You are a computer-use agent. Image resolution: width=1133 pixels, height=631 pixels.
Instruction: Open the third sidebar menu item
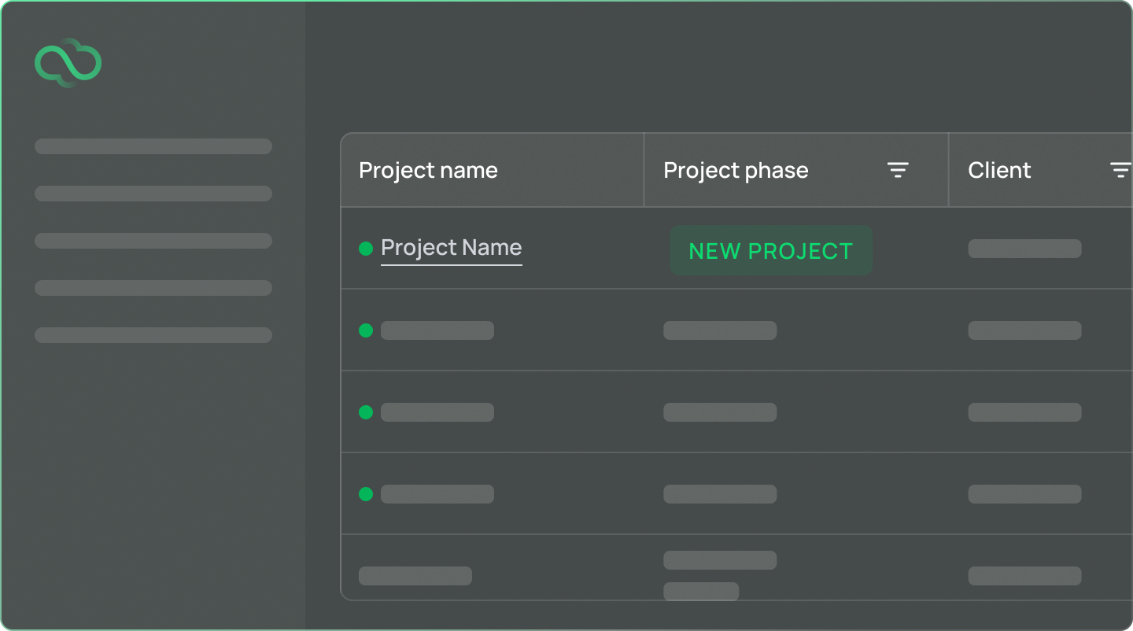coord(153,241)
